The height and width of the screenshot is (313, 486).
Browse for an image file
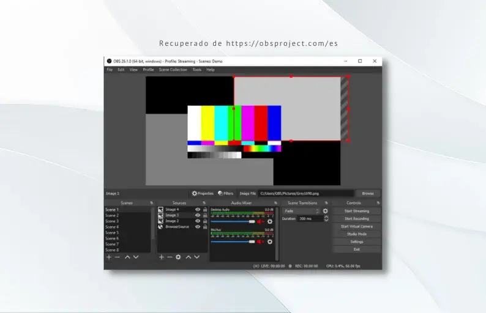click(x=368, y=194)
